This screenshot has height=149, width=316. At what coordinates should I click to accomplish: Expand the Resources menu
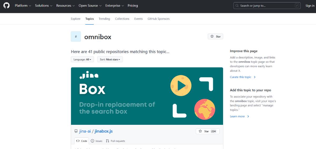click(x=66, y=6)
